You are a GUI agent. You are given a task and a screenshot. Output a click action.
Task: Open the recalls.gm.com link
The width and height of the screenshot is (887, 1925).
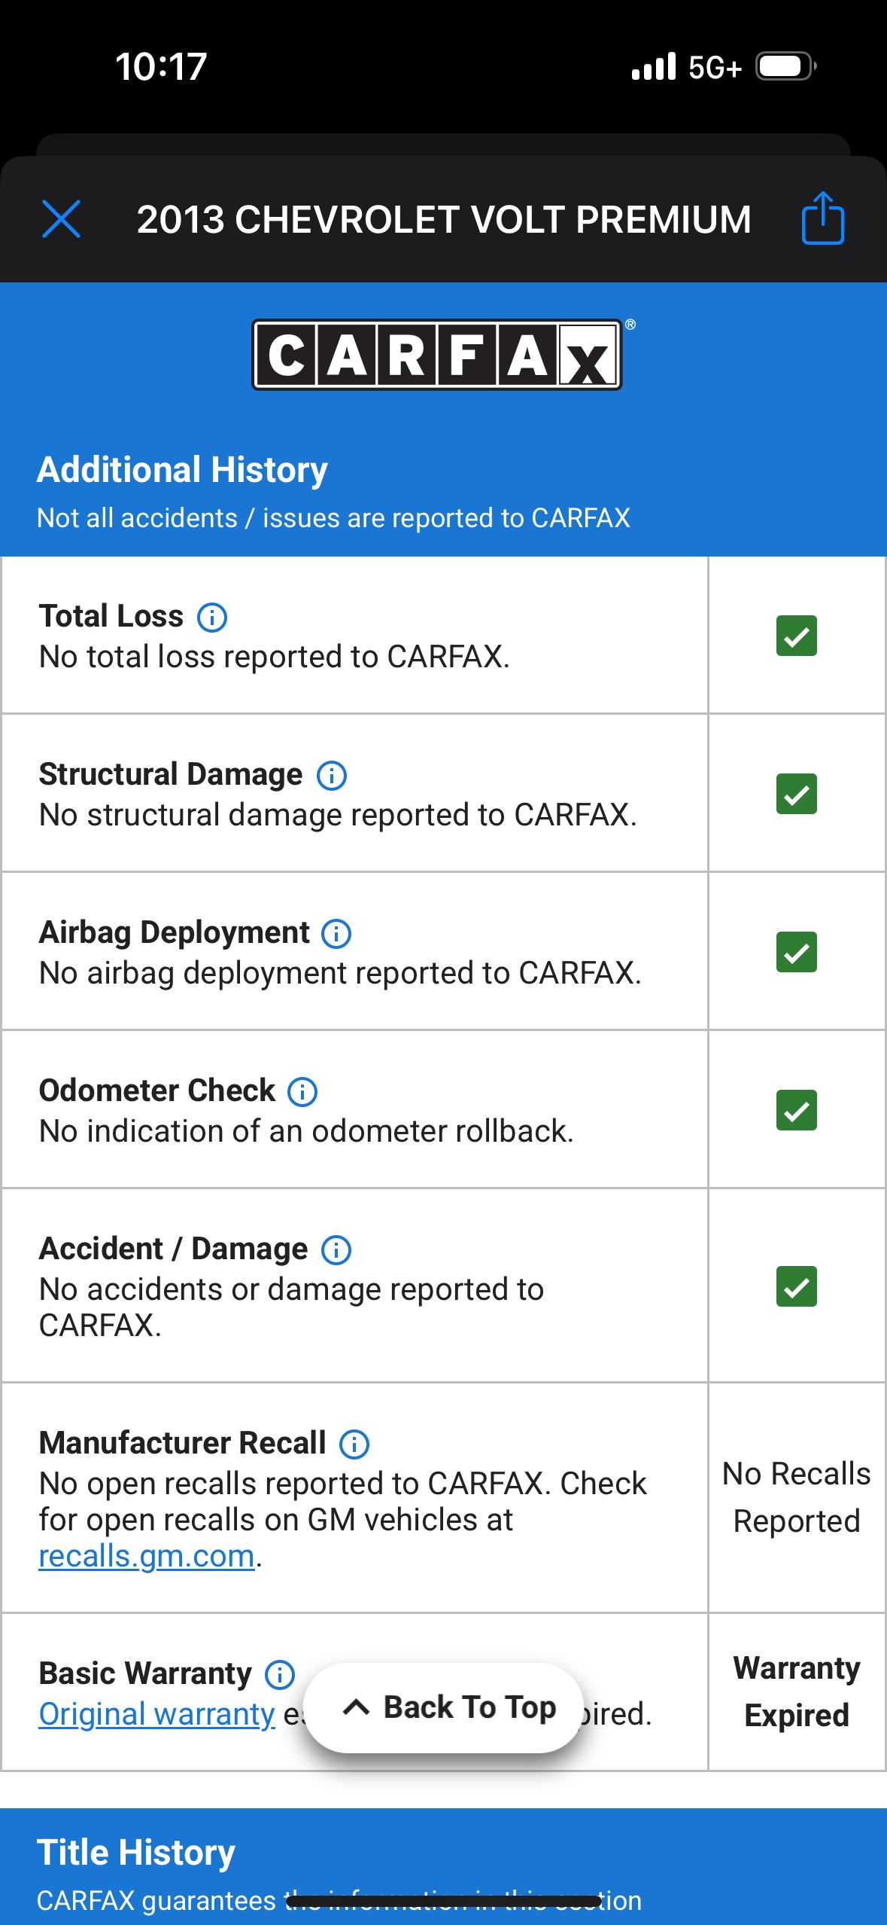coord(147,1556)
